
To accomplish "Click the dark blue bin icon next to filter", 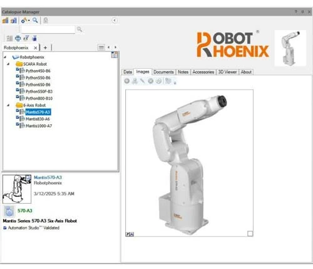I will coord(34,38).
